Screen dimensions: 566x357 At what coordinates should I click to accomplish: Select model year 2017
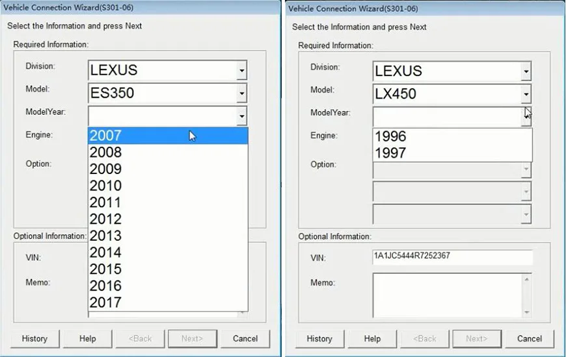pyautogui.click(x=168, y=302)
